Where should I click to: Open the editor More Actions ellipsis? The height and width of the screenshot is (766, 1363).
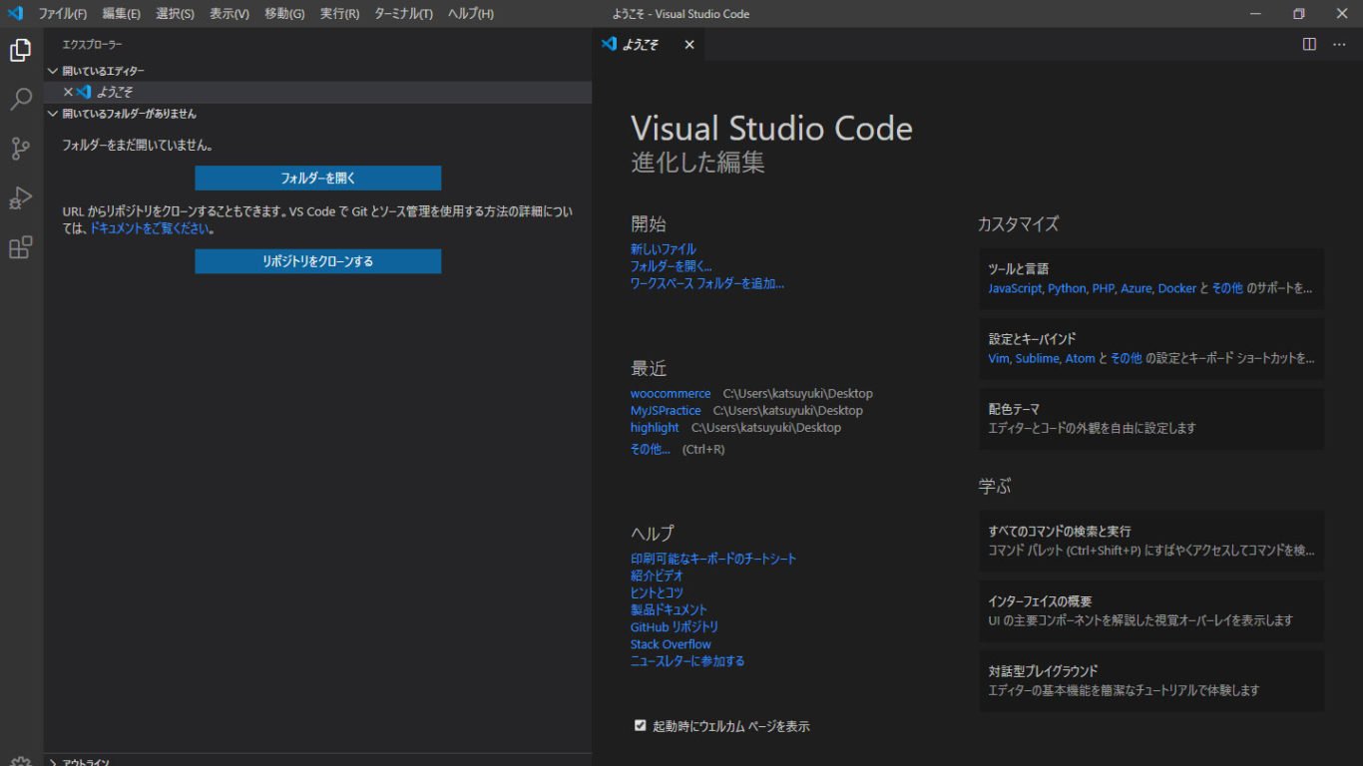click(x=1339, y=44)
